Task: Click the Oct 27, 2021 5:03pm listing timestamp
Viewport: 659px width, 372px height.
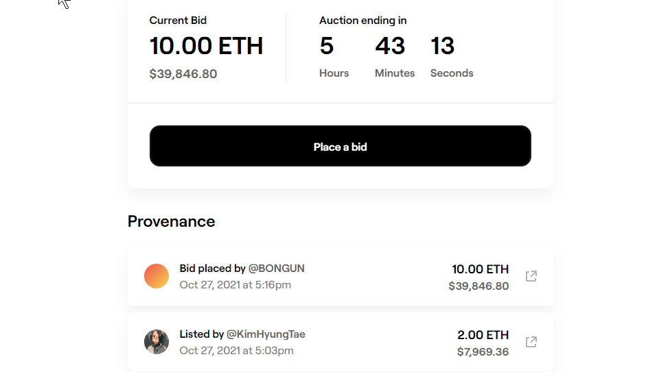Action: tap(236, 350)
